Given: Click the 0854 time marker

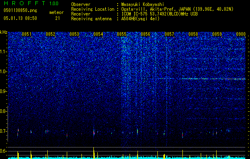Looking at the screenshot, I should click(x=98, y=34).
